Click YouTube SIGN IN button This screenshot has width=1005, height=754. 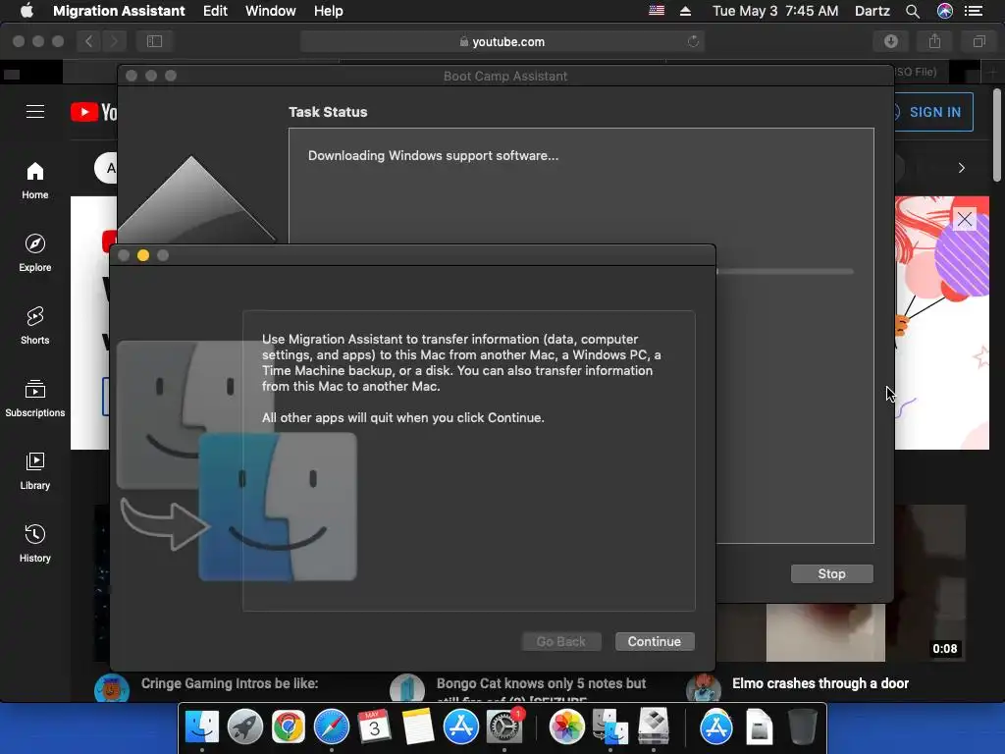pos(933,112)
